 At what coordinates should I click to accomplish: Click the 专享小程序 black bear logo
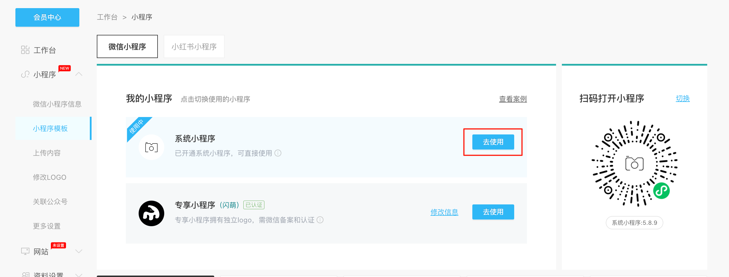coord(151,213)
